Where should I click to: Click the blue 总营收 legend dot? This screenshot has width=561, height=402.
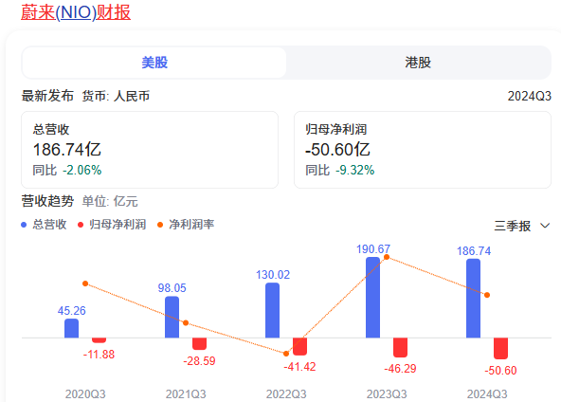pos(24,225)
